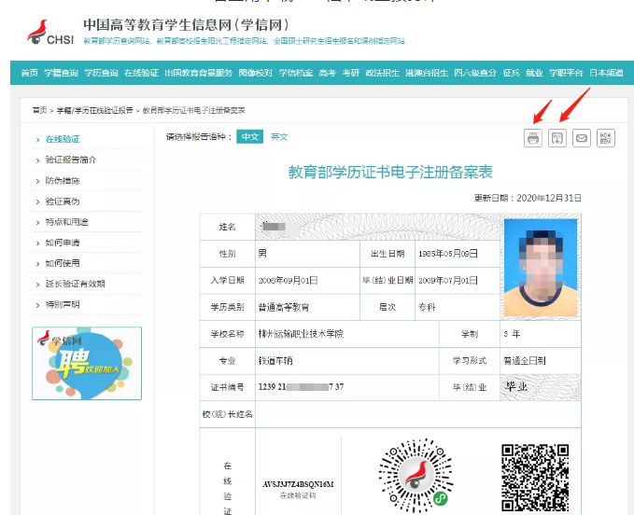The width and height of the screenshot is (634, 515).
Task: Click the PDF export icon
Action: 606,138
